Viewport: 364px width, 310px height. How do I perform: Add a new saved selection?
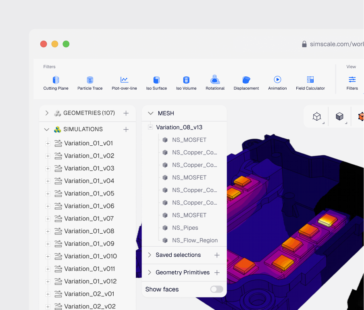[217, 255]
